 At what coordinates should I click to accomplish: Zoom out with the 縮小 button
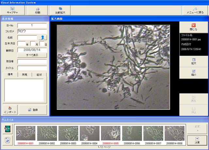coord(193,73)
